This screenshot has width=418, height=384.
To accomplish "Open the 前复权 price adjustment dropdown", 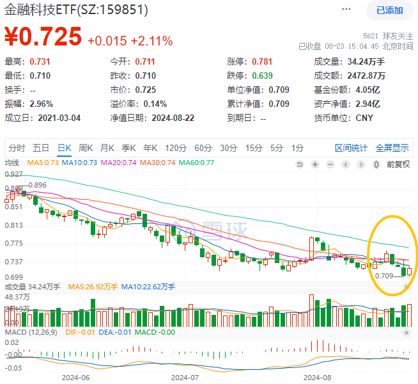I will click(398, 164).
